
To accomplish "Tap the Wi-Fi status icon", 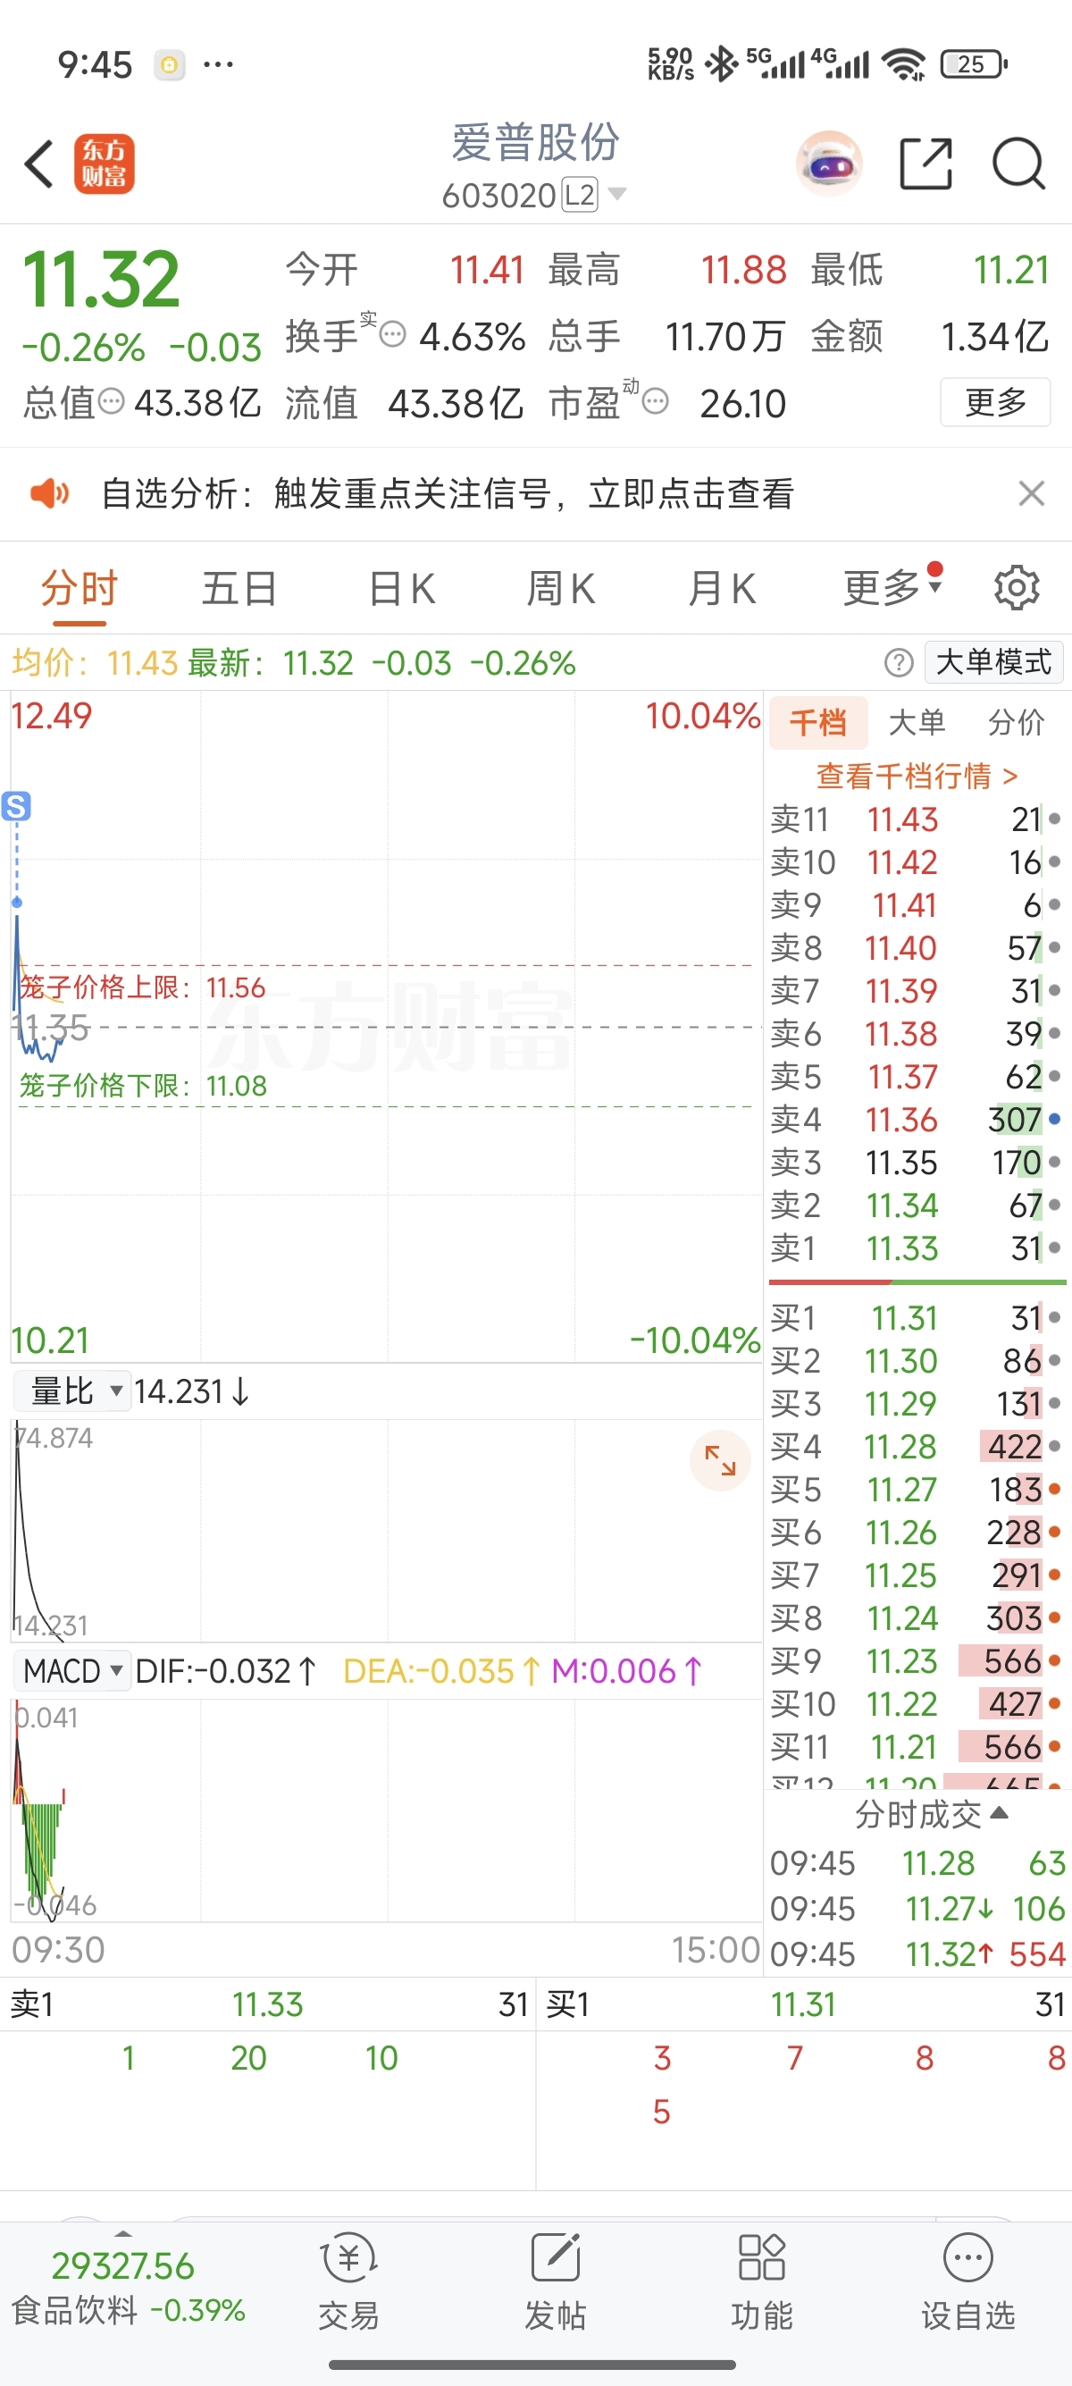I will [x=903, y=64].
